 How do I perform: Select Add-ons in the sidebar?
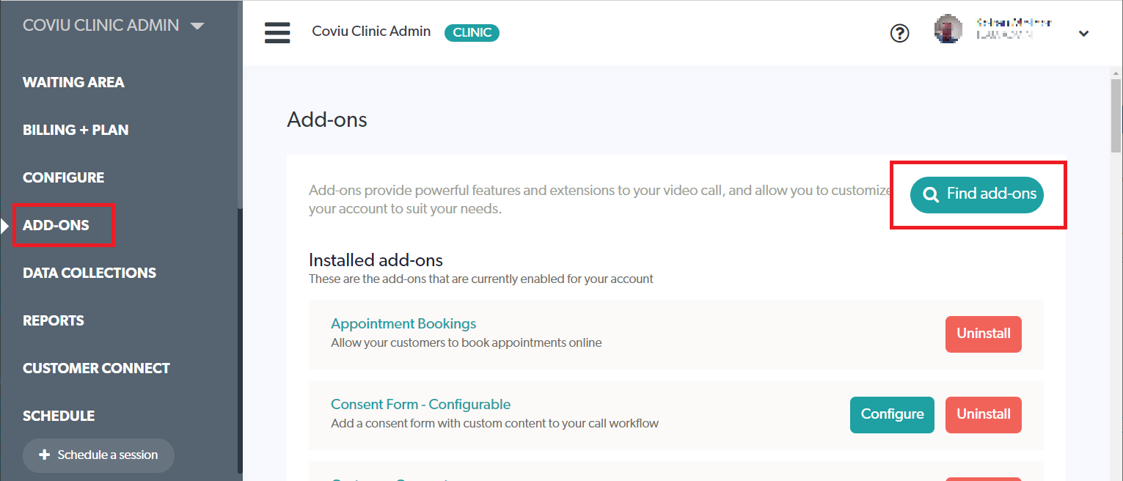click(x=56, y=225)
